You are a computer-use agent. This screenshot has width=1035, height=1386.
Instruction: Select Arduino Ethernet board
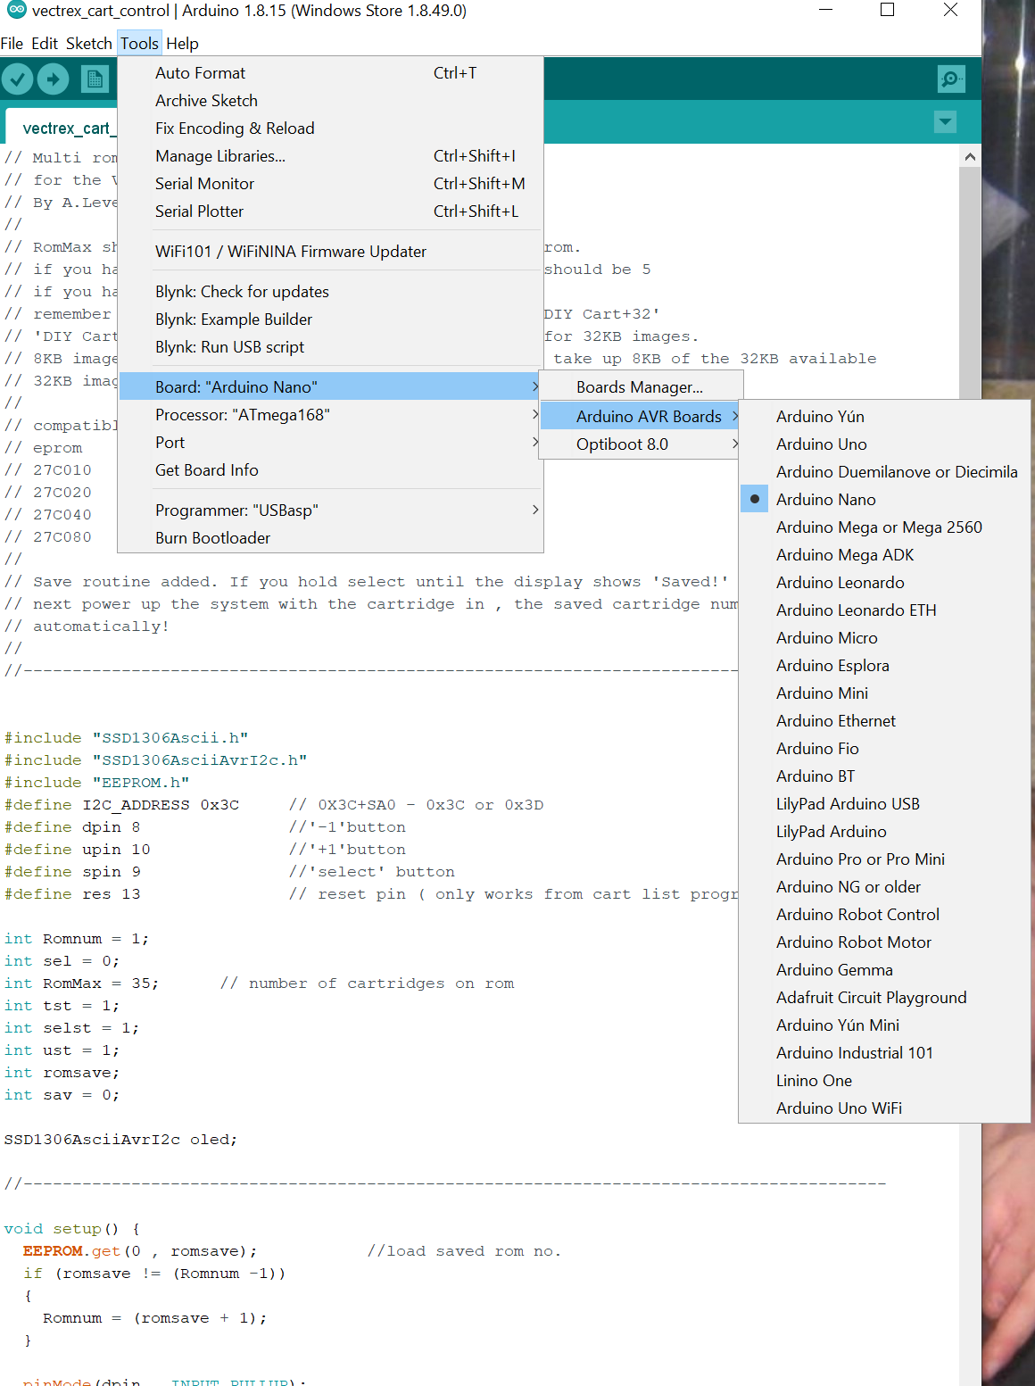[x=885, y=721]
